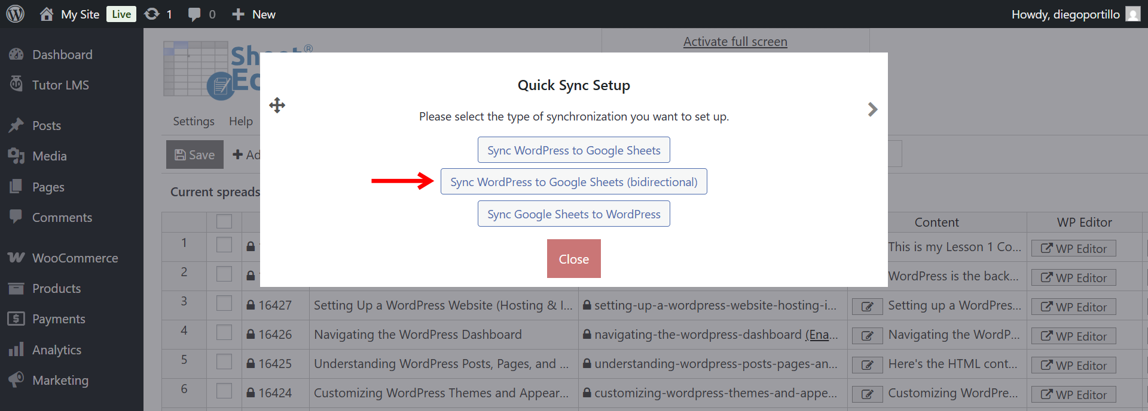Image resolution: width=1148 pixels, height=411 pixels.
Task: Click the right chevron arrow on the popup
Action: click(x=872, y=109)
